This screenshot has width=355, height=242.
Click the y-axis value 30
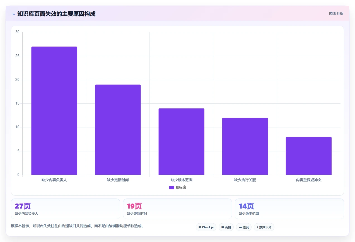pyautogui.click(x=17, y=32)
